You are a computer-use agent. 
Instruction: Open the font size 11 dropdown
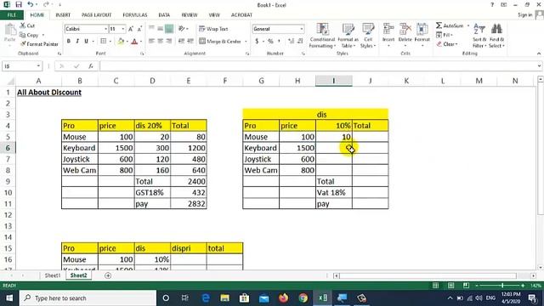point(122,29)
